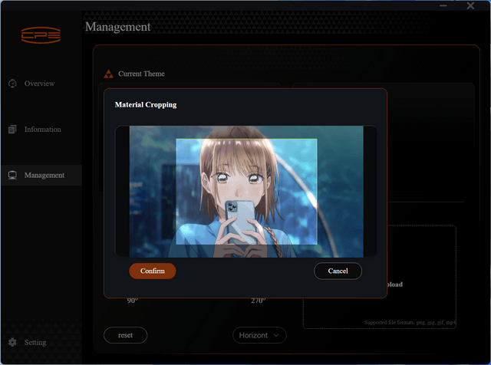The height and width of the screenshot is (365, 491).
Task: Cancel the Material Cropping dialog
Action: click(338, 271)
